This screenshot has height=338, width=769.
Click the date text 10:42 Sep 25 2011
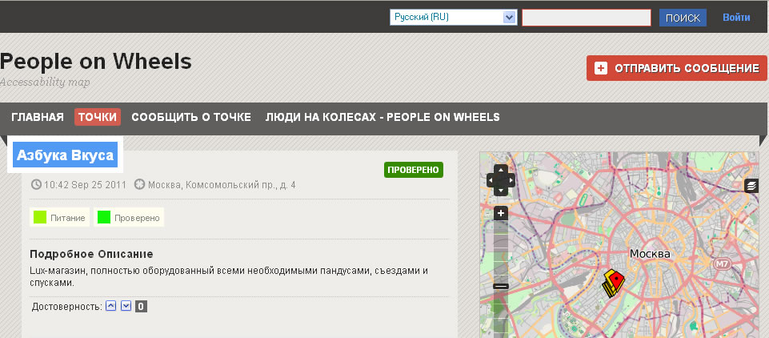[85, 185]
